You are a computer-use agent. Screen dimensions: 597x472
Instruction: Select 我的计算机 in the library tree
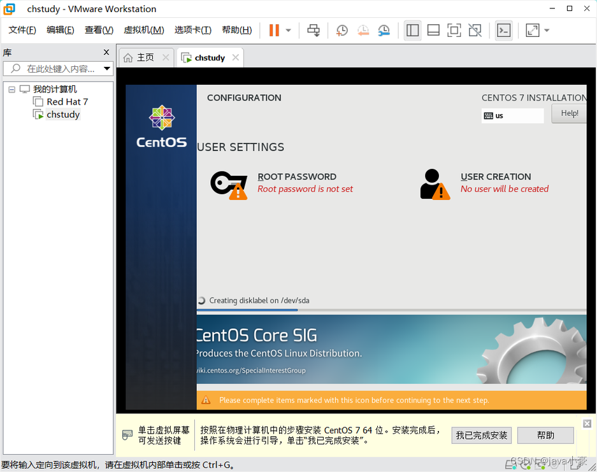tap(55, 89)
